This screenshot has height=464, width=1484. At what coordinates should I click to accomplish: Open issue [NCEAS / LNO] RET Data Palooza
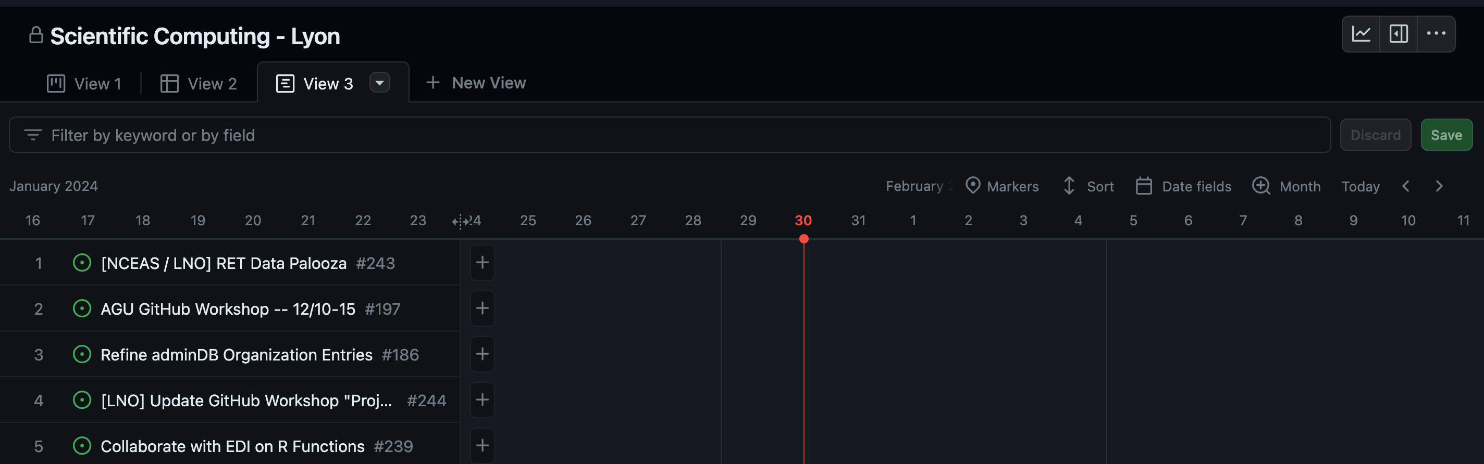pyautogui.click(x=224, y=263)
